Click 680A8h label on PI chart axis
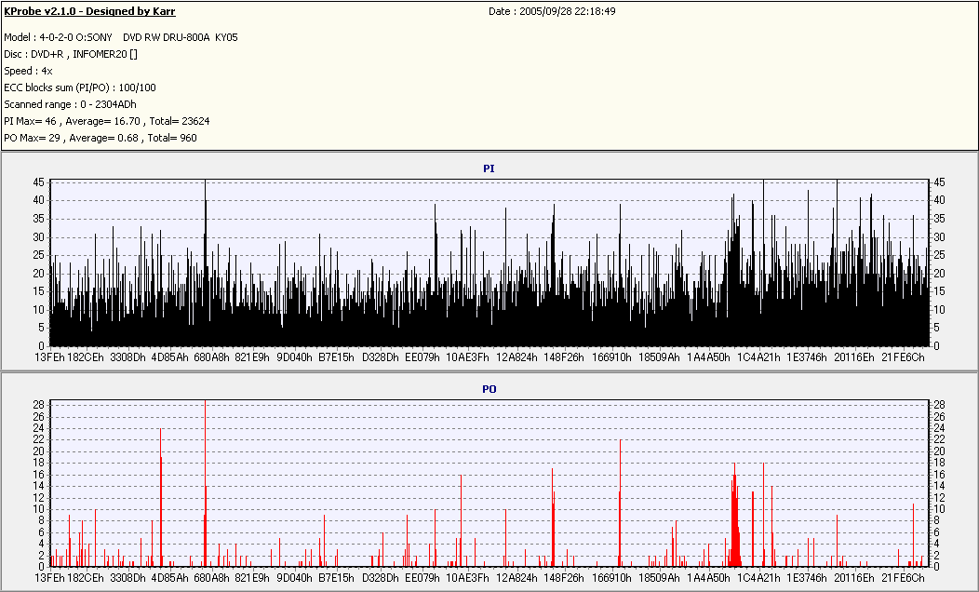Viewport: 979px width, 592px height. pyautogui.click(x=212, y=357)
